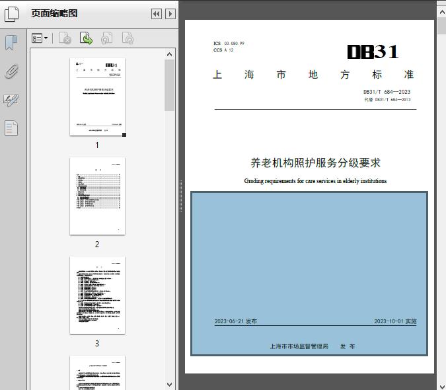Click the extract/insert pages green arrow icon

pos(86,38)
